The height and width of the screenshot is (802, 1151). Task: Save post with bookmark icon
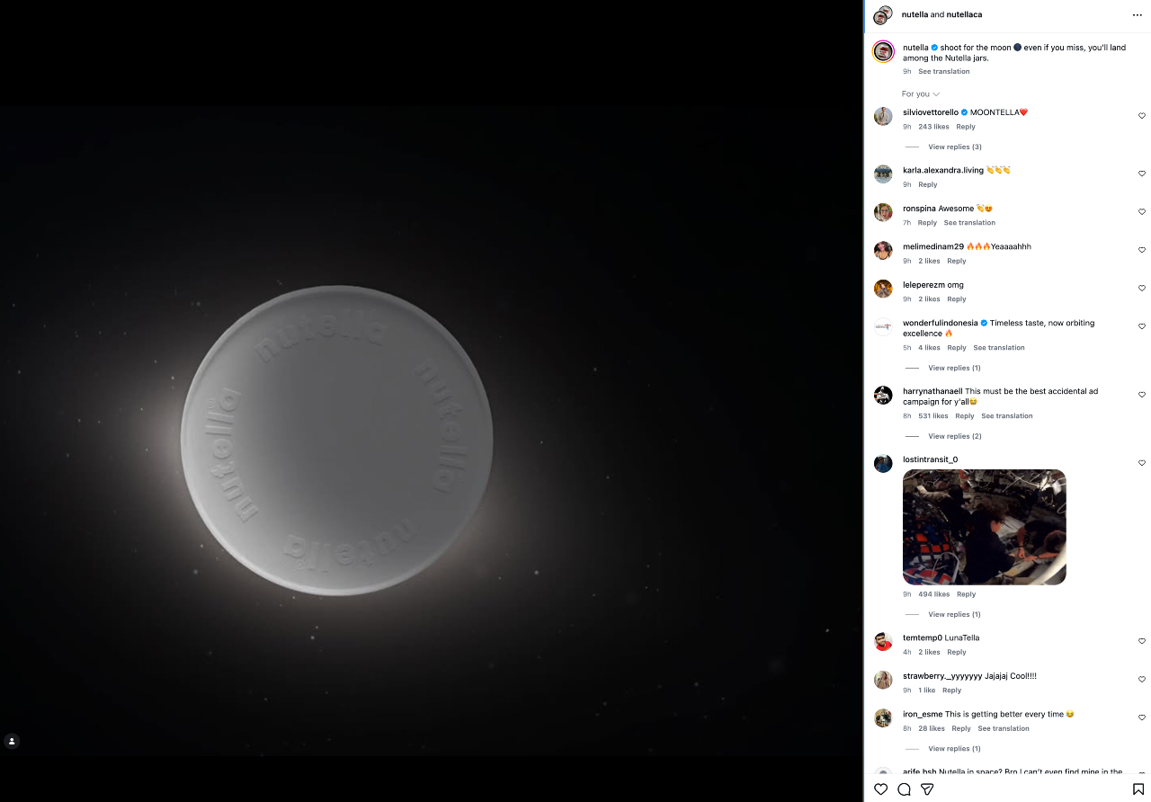pyautogui.click(x=1138, y=789)
